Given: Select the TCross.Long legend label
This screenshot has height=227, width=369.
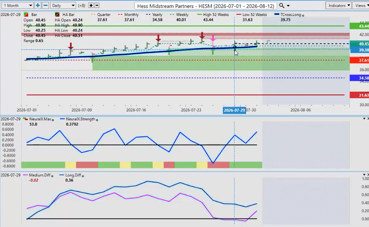Looking at the screenshot, I should pos(291,14).
